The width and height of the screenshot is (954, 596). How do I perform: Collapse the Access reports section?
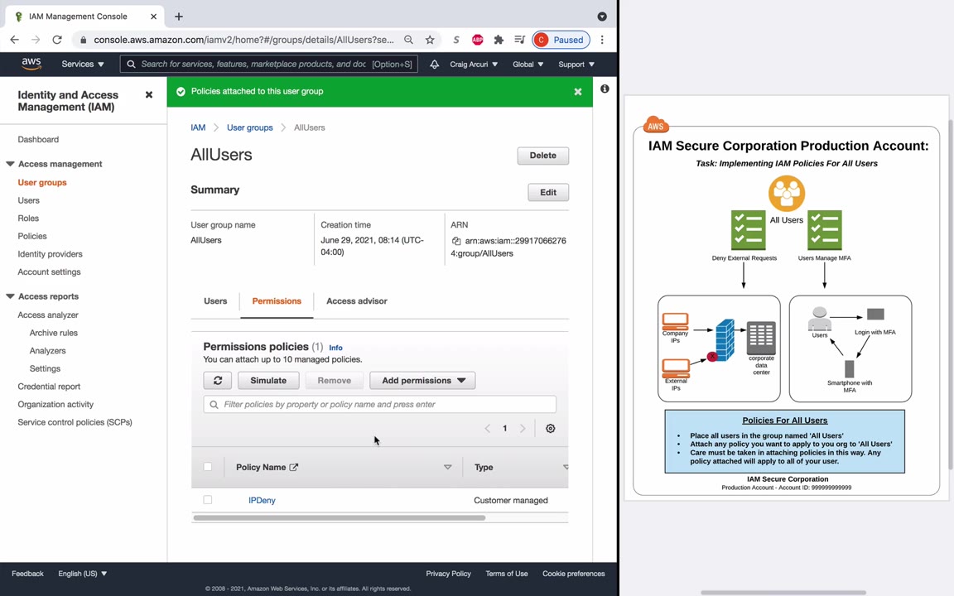click(10, 297)
